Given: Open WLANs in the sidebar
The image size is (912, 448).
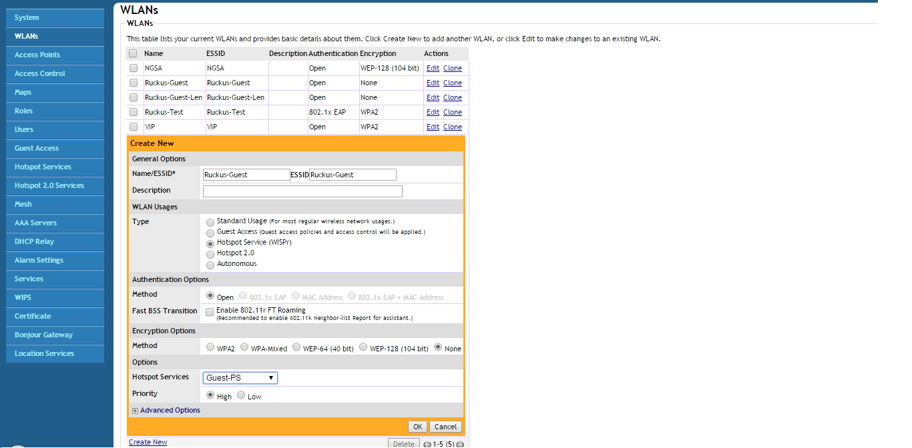Looking at the screenshot, I should click(x=55, y=36).
